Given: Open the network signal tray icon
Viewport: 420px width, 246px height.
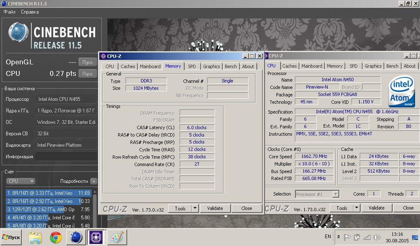Looking at the screenshot, I should 367,237.
